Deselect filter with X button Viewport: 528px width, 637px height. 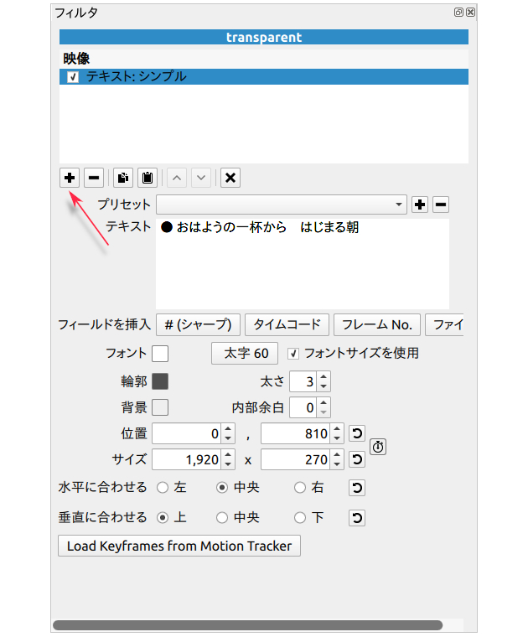pos(230,178)
